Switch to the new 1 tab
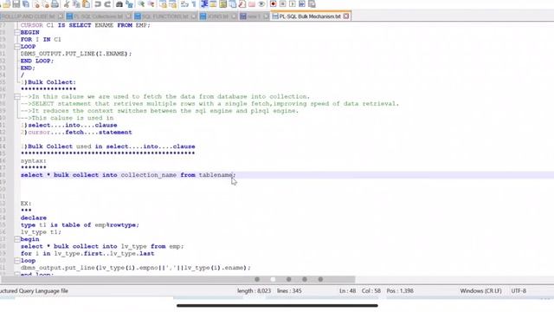The image size is (554, 312). [x=254, y=16]
